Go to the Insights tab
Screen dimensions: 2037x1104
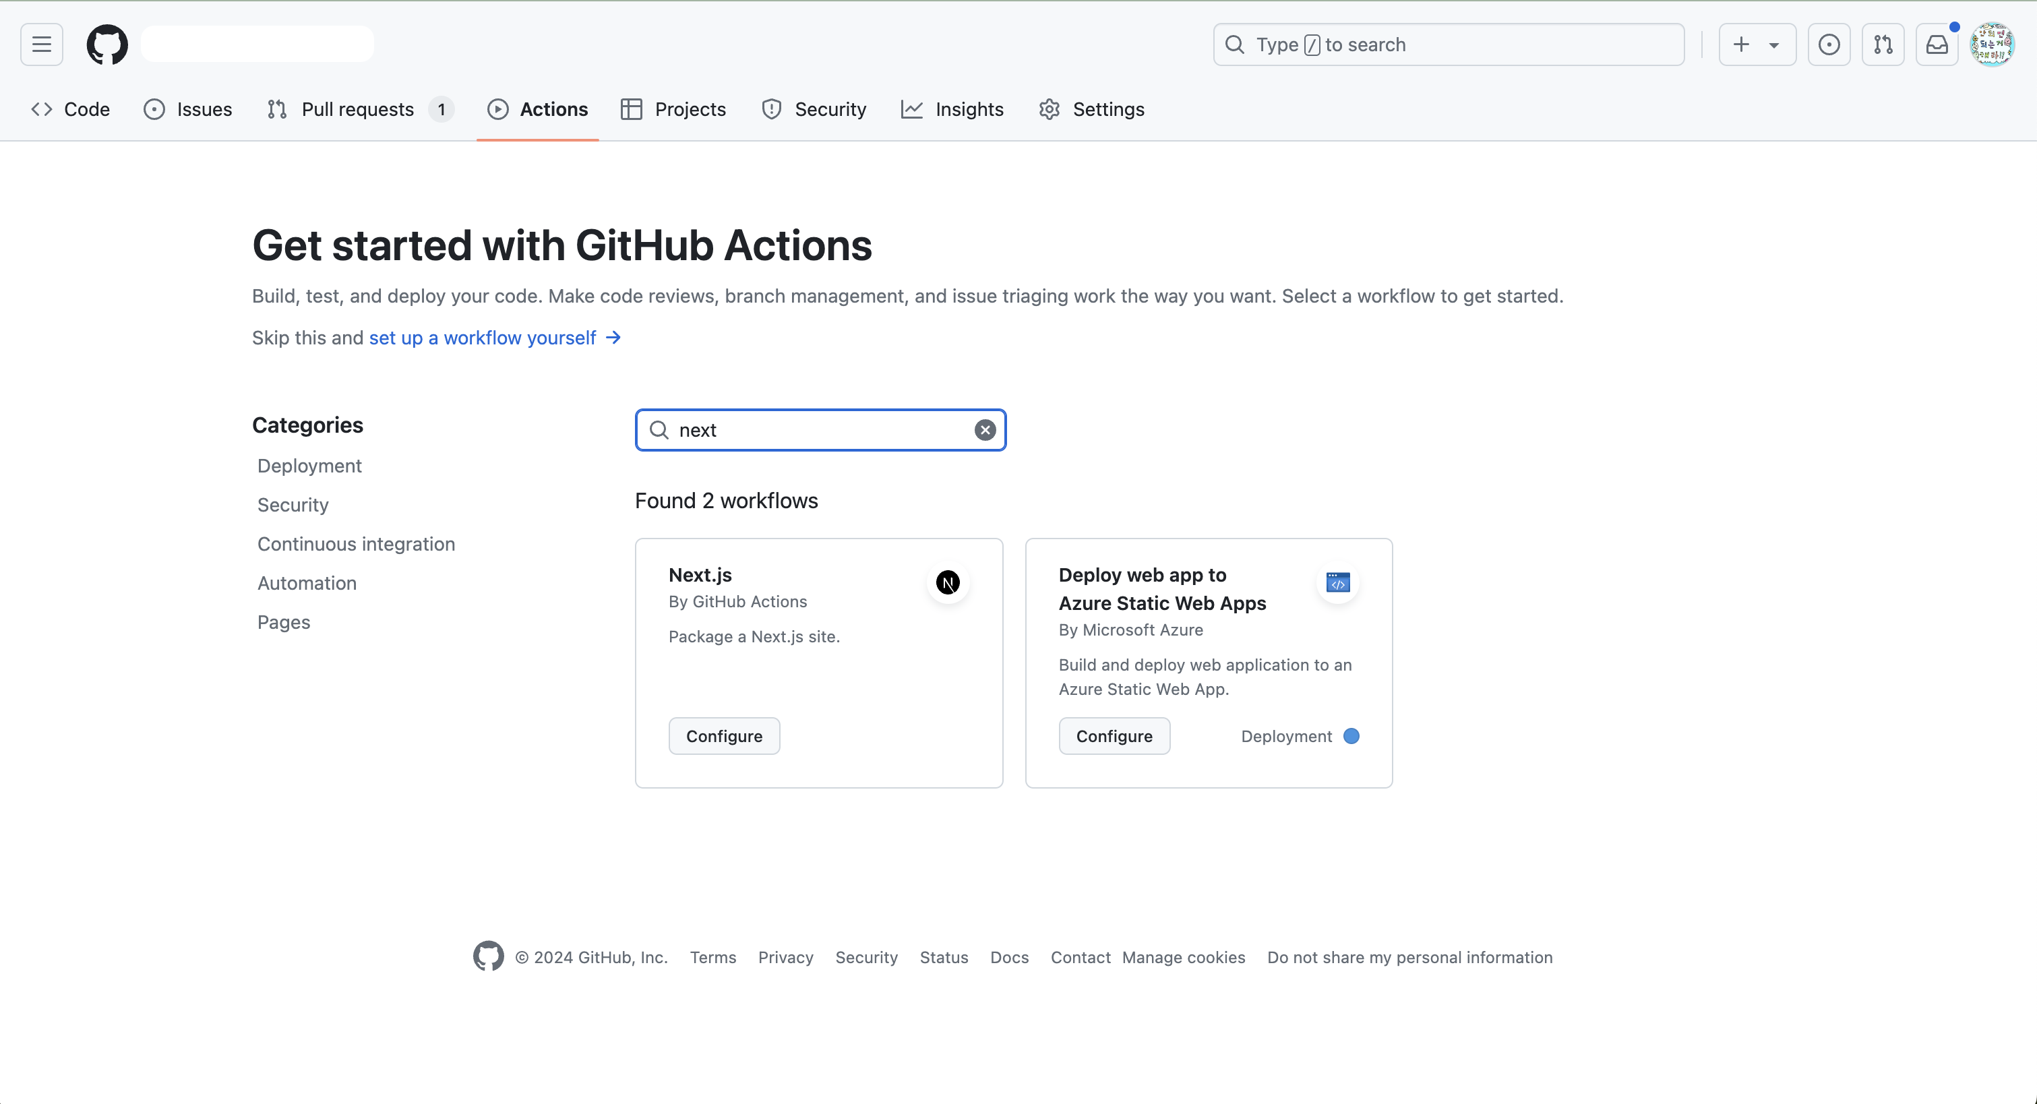click(x=952, y=109)
